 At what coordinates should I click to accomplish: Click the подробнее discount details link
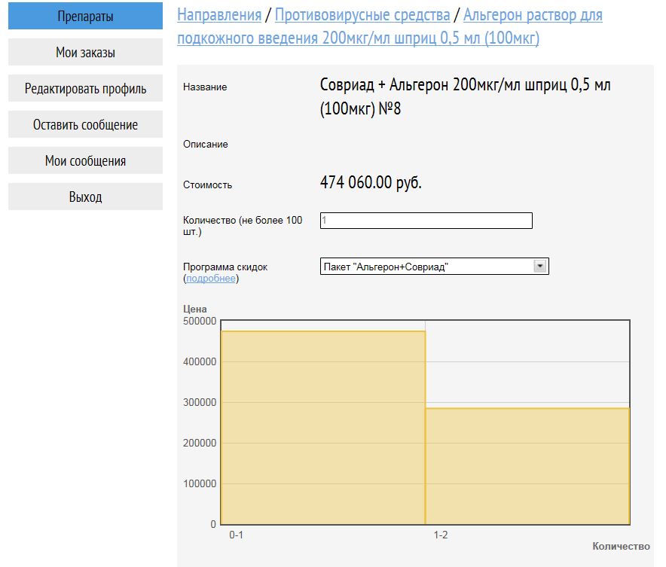tap(211, 279)
